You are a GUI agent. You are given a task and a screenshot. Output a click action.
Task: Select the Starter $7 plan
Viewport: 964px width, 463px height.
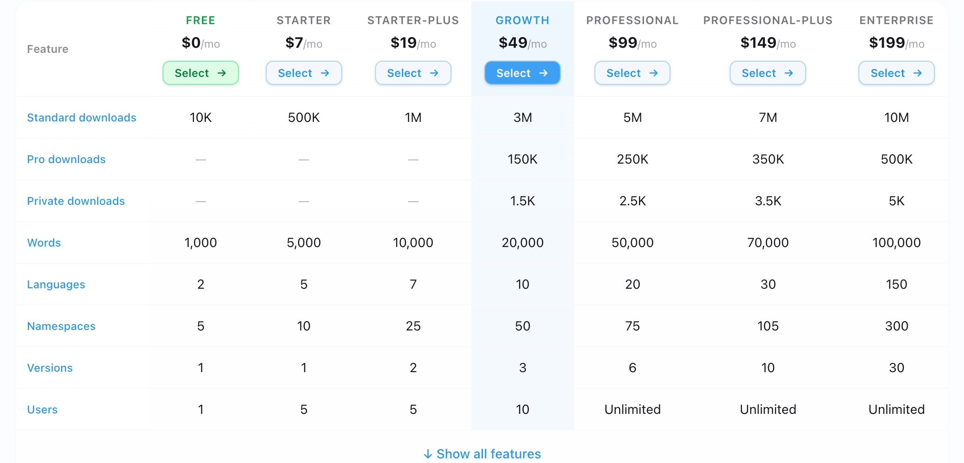click(303, 73)
